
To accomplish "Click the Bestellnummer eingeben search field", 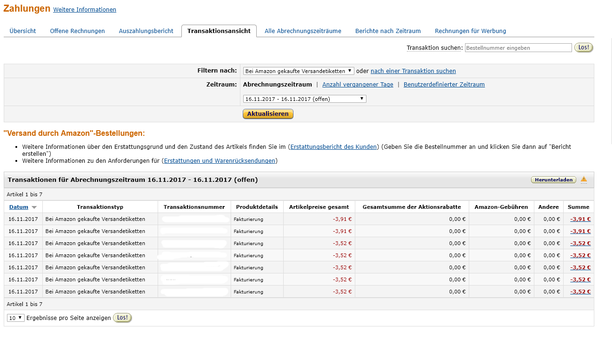I will (519, 48).
